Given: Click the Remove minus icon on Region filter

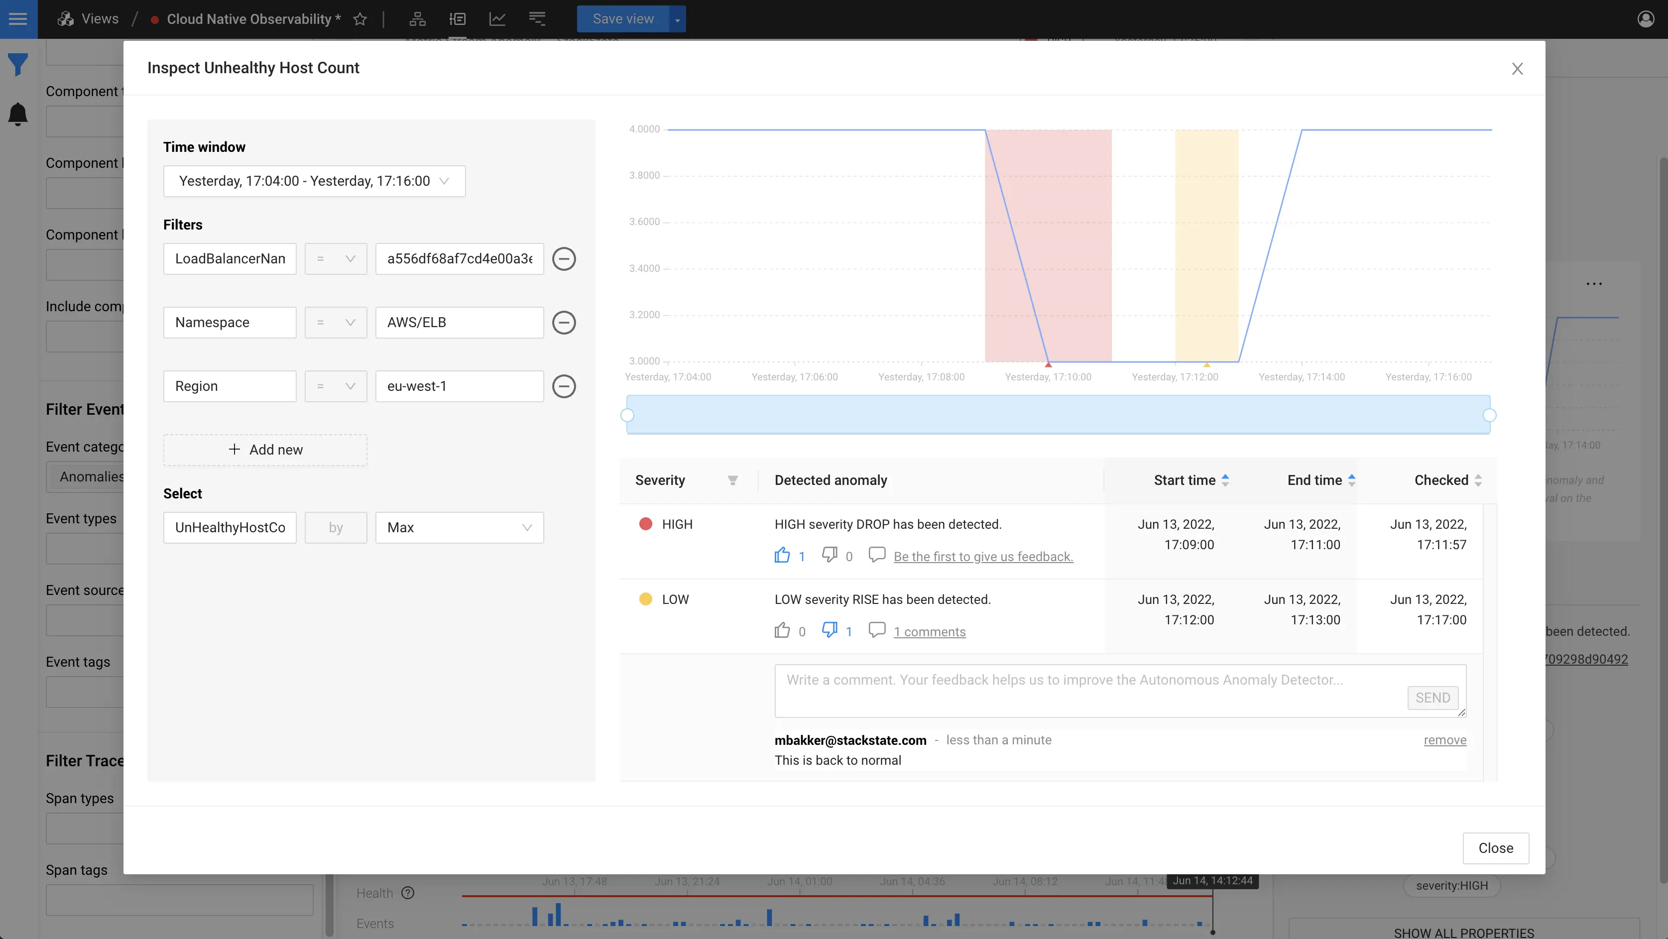Looking at the screenshot, I should click(564, 386).
